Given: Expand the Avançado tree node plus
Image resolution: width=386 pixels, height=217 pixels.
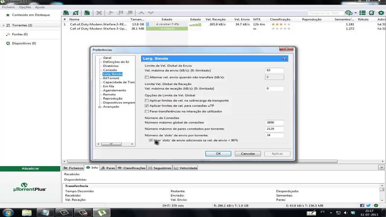Looking at the screenshot, I should [100, 107].
